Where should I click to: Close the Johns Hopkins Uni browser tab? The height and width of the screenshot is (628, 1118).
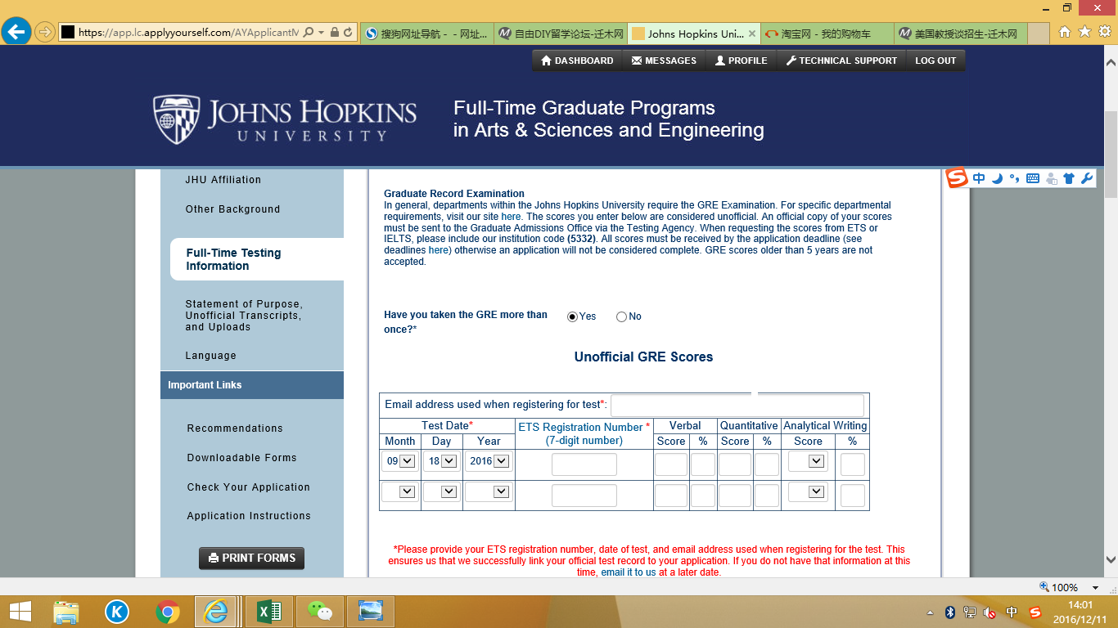(752, 34)
